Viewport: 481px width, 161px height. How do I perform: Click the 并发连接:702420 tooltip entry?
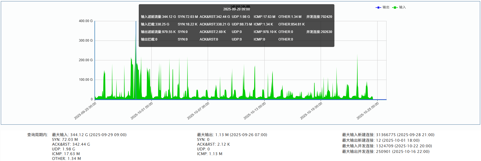319,17
